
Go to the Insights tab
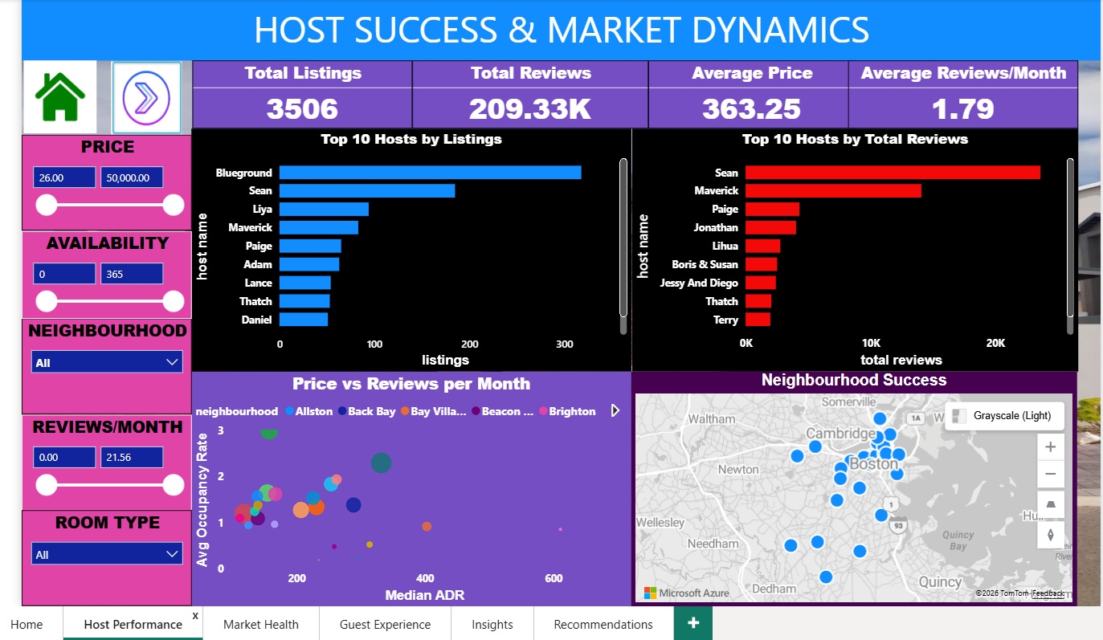(x=492, y=624)
